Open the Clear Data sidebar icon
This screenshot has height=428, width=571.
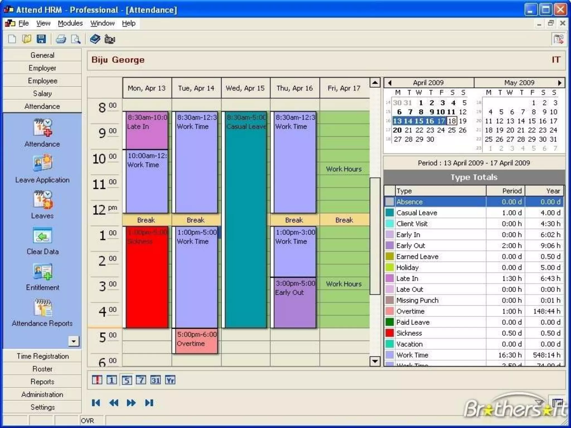[42, 235]
